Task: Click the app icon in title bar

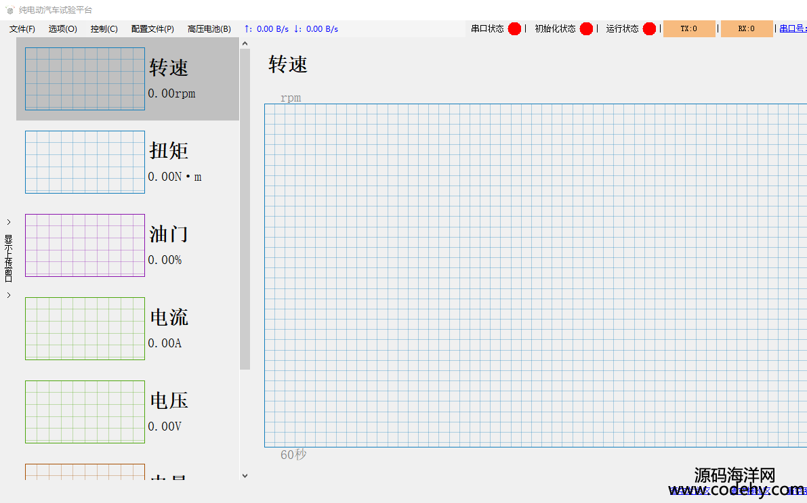Action: 9,9
